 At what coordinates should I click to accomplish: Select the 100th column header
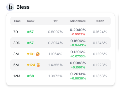point(100,21)
